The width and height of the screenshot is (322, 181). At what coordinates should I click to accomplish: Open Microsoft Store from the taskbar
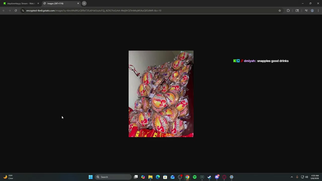coord(165,177)
